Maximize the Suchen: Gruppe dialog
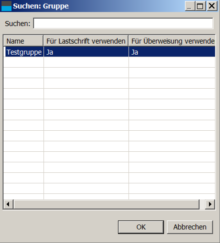This screenshot has width=220, height=243. point(200,6)
